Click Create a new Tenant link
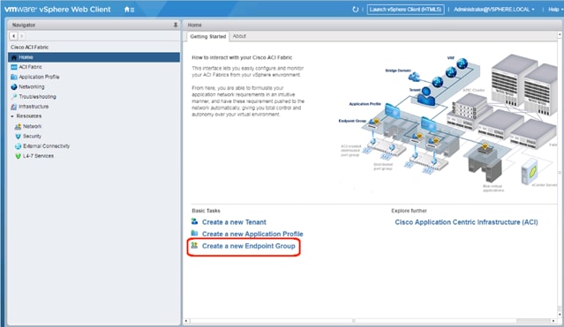 (x=234, y=222)
